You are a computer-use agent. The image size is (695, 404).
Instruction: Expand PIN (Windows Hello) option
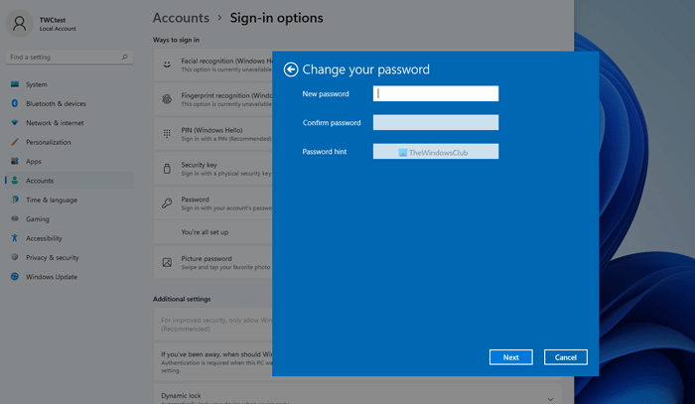(x=213, y=134)
